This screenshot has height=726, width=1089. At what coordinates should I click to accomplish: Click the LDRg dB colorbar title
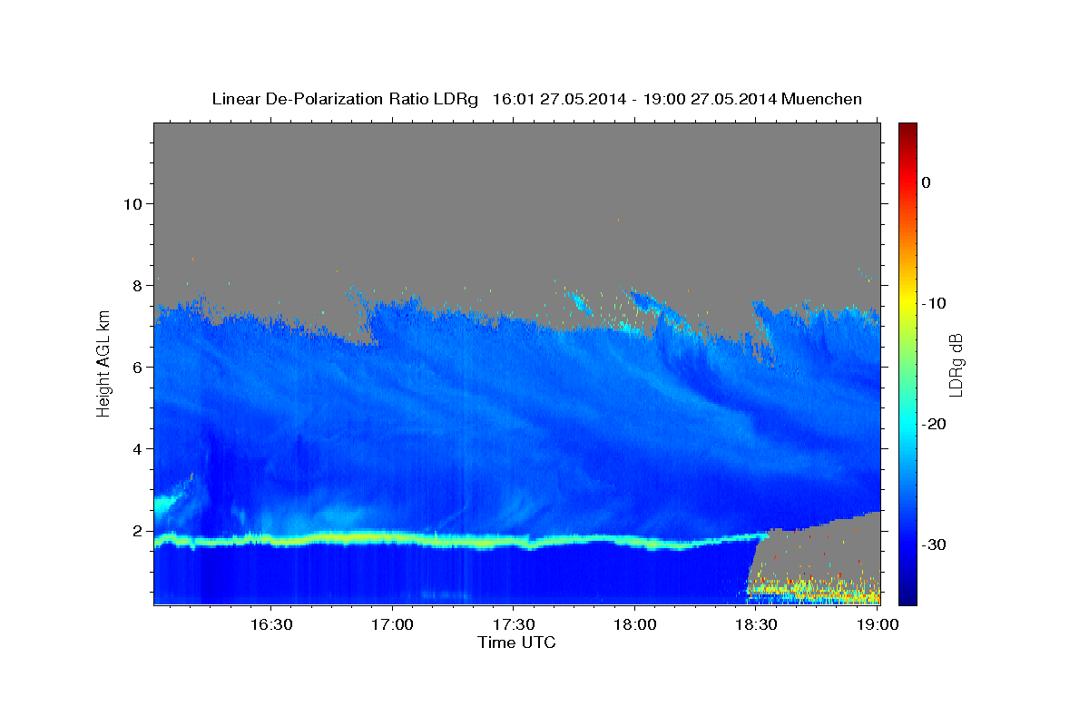point(957,365)
